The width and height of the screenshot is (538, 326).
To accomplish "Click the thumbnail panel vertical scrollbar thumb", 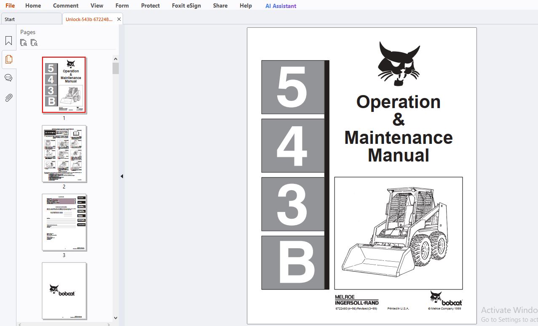I will click(116, 68).
